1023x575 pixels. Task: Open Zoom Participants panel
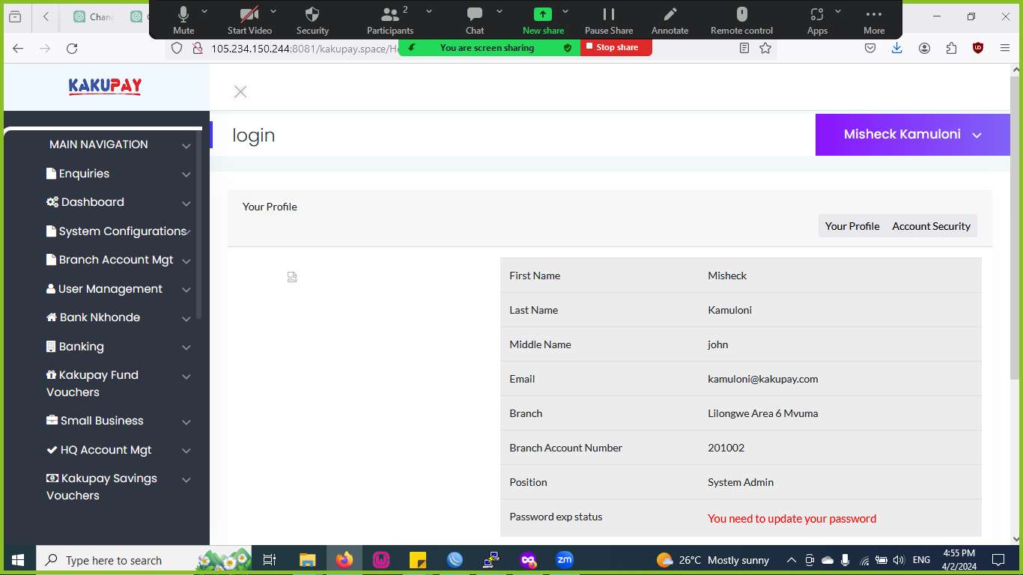pyautogui.click(x=389, y=20)
